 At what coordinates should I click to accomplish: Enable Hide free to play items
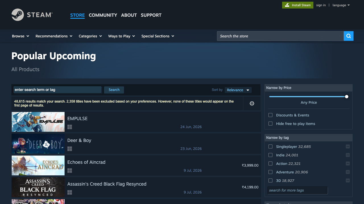pyautogui.click(x=270, y=124)
